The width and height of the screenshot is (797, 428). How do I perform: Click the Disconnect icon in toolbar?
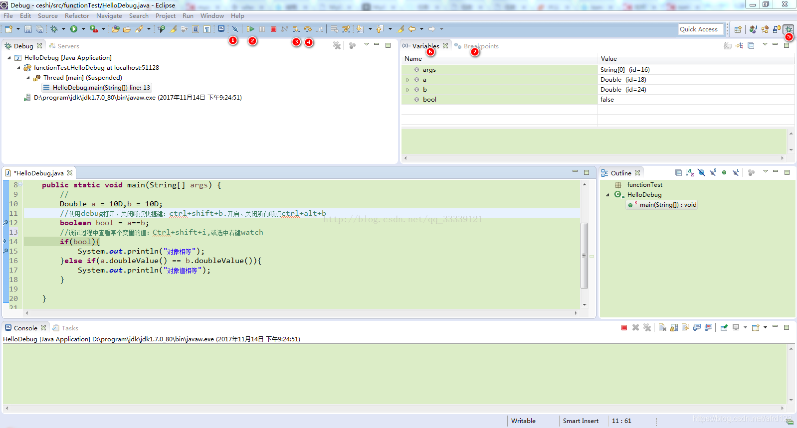coord(285,29)
